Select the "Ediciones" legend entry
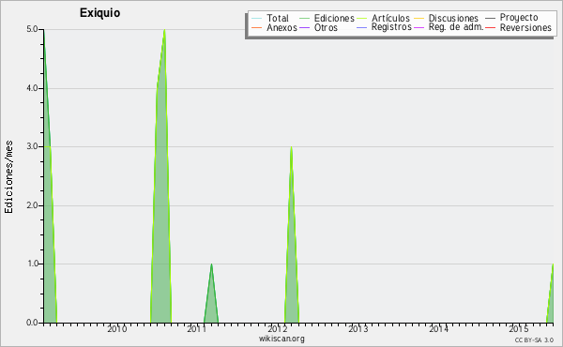This screenshot has height=347, width=563. click(x=334, y=18)
